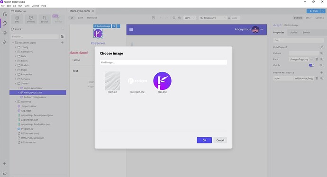Screen dimensions: 327x177
Task: Switch to SPLIT view mode
Action: click(309, 18)
